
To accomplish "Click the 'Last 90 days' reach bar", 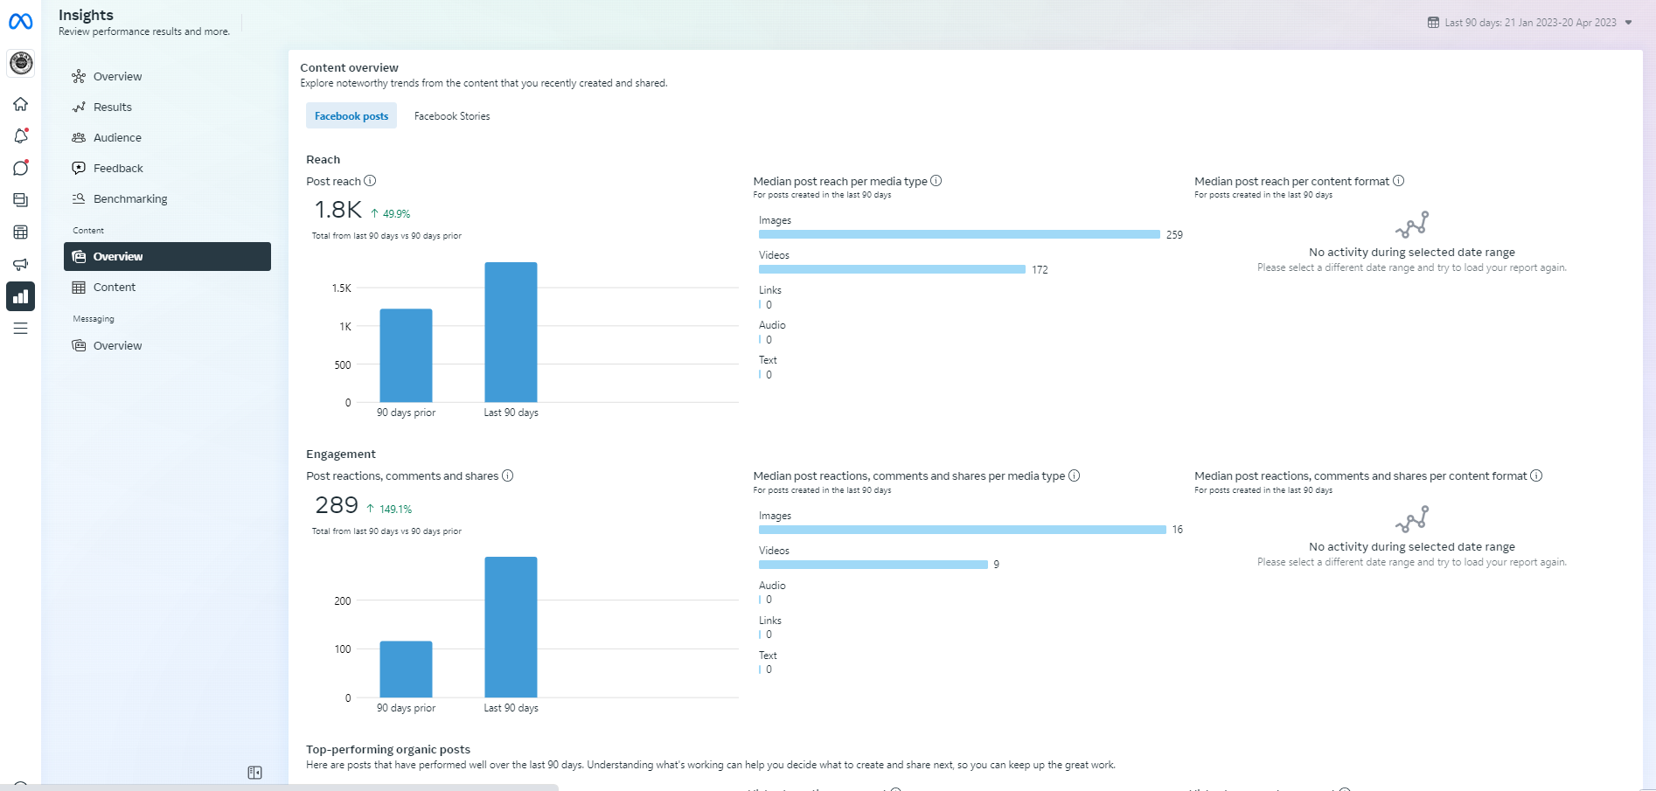I will 511,332.
